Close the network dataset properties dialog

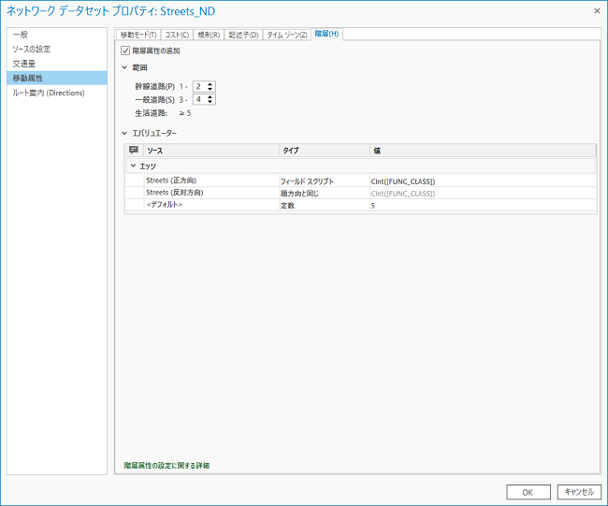click(x=596, y=10)
